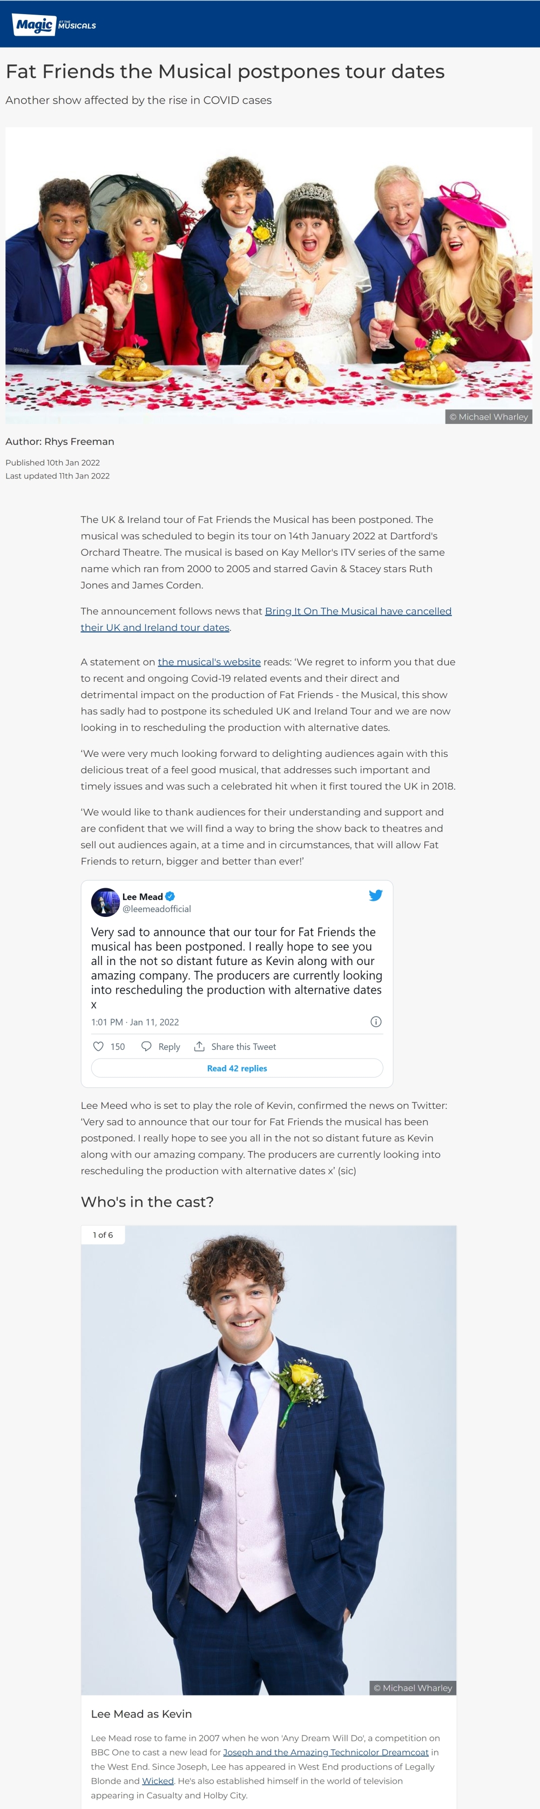The width and height of the screenshot is (540, 1809).
Task: Open the Bring It On cancelled tour link
Action: [x=357, y=611]
